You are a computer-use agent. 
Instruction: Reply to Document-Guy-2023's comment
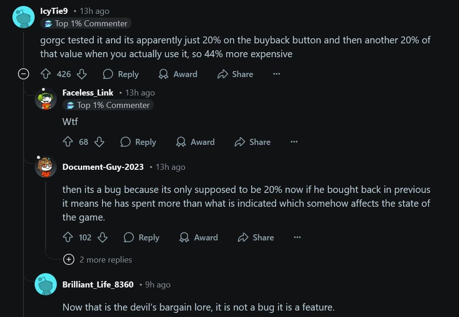[x=141, y=237]
